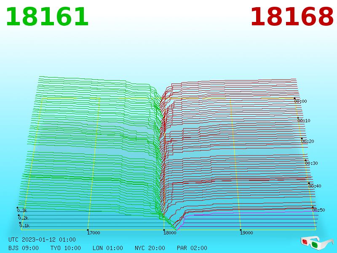Viewport: 337px width, 253px height.
Task: Click the 00:20 time axis marker
Action: (x=308, y=141)
